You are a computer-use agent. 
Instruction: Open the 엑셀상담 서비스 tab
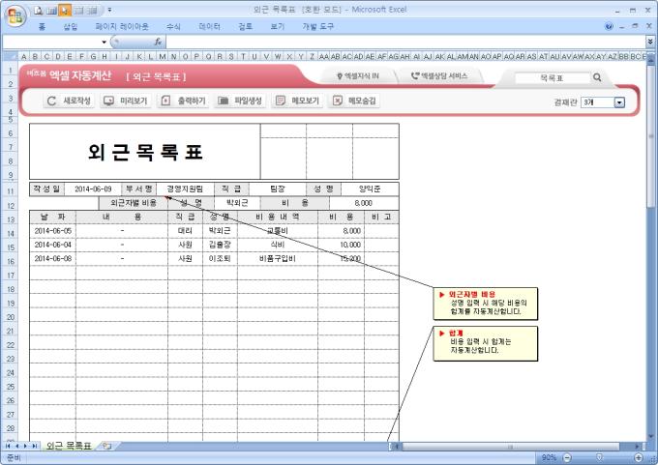pos(439,76)
